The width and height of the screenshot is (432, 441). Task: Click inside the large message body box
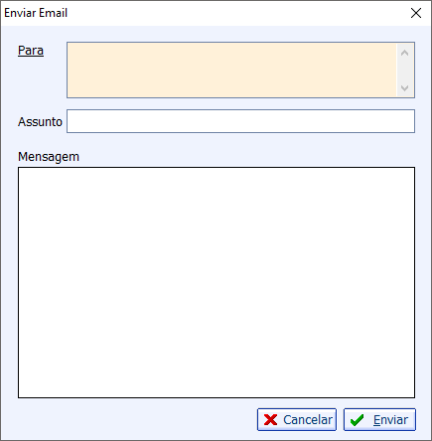pos(216,282)
